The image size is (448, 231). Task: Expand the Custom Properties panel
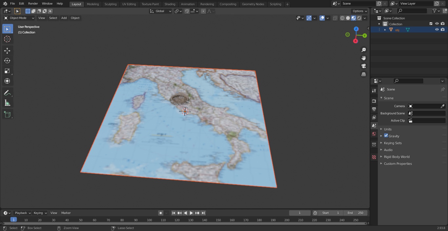point(397,164)
